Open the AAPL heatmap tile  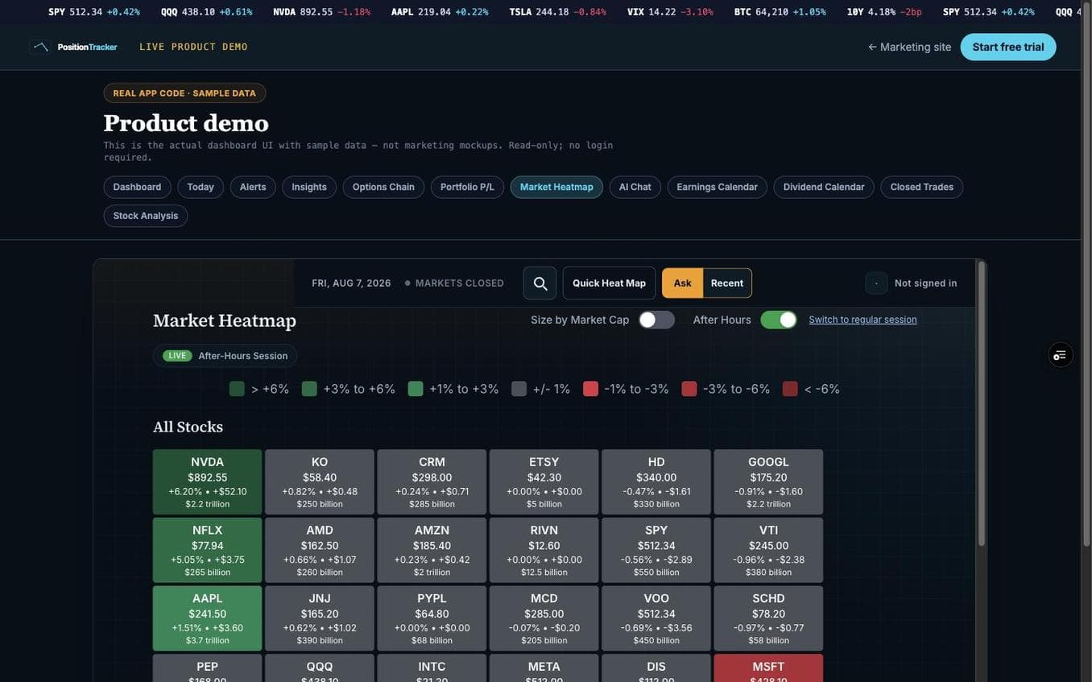click(208, 618)
